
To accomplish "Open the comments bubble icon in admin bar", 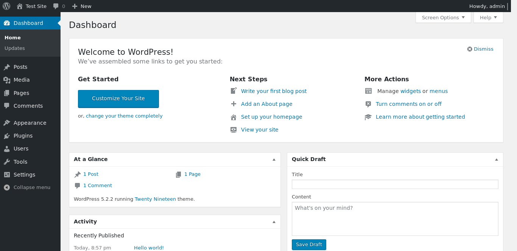I will (x=56, y=6).
